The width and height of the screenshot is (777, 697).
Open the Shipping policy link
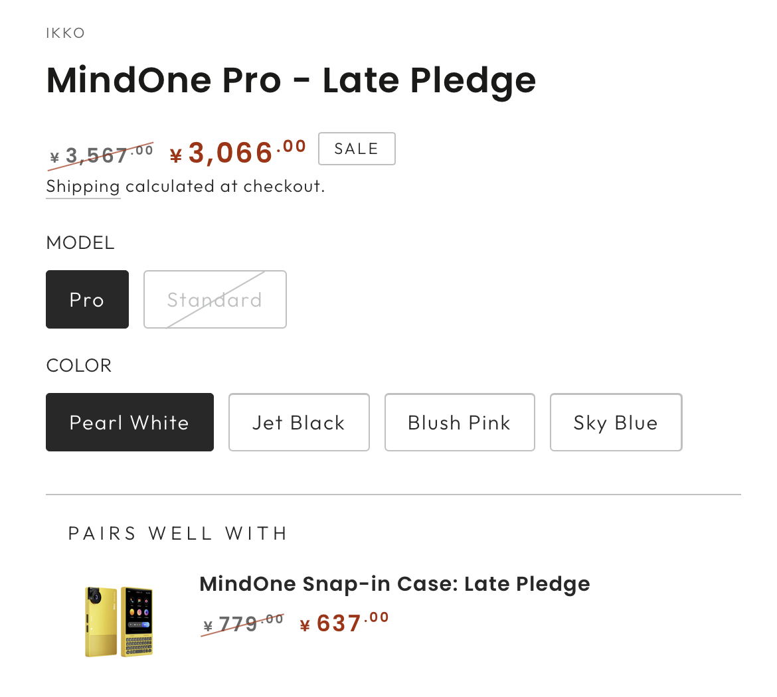(x=83, y=187)
